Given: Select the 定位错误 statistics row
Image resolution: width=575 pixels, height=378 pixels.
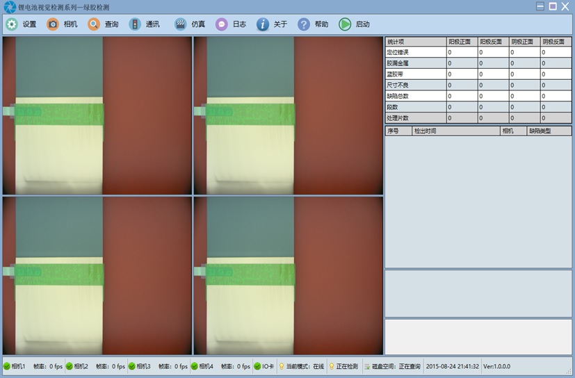Looking at the screenshot, I should point(415,52).
